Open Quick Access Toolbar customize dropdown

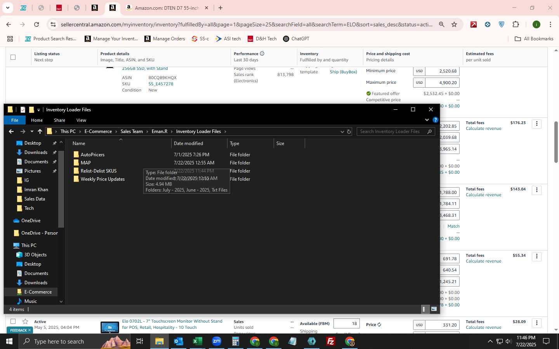38,110
